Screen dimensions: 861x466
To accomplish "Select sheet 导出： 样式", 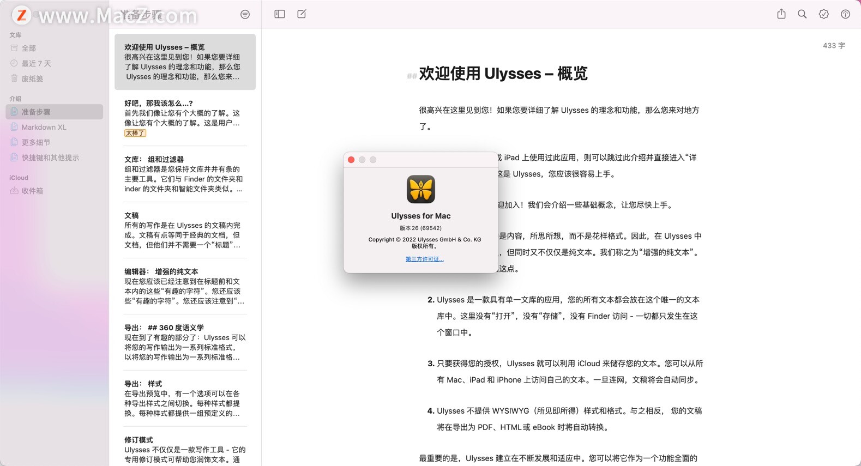I will click(x=185, y=398).
